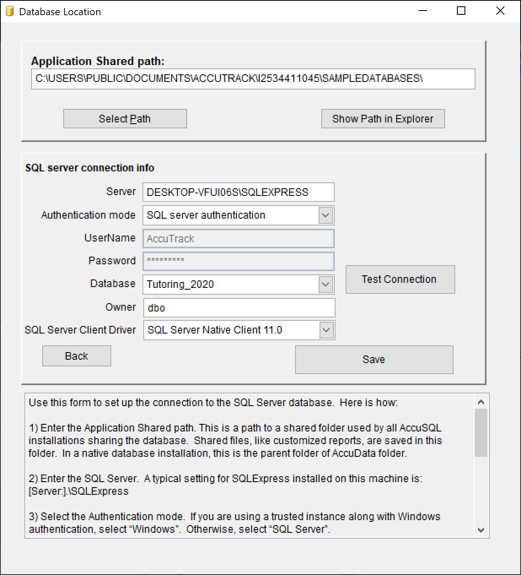Click the Application Shared path label
The width and height of the screenshot is (521, 575).
coord(98,61)
